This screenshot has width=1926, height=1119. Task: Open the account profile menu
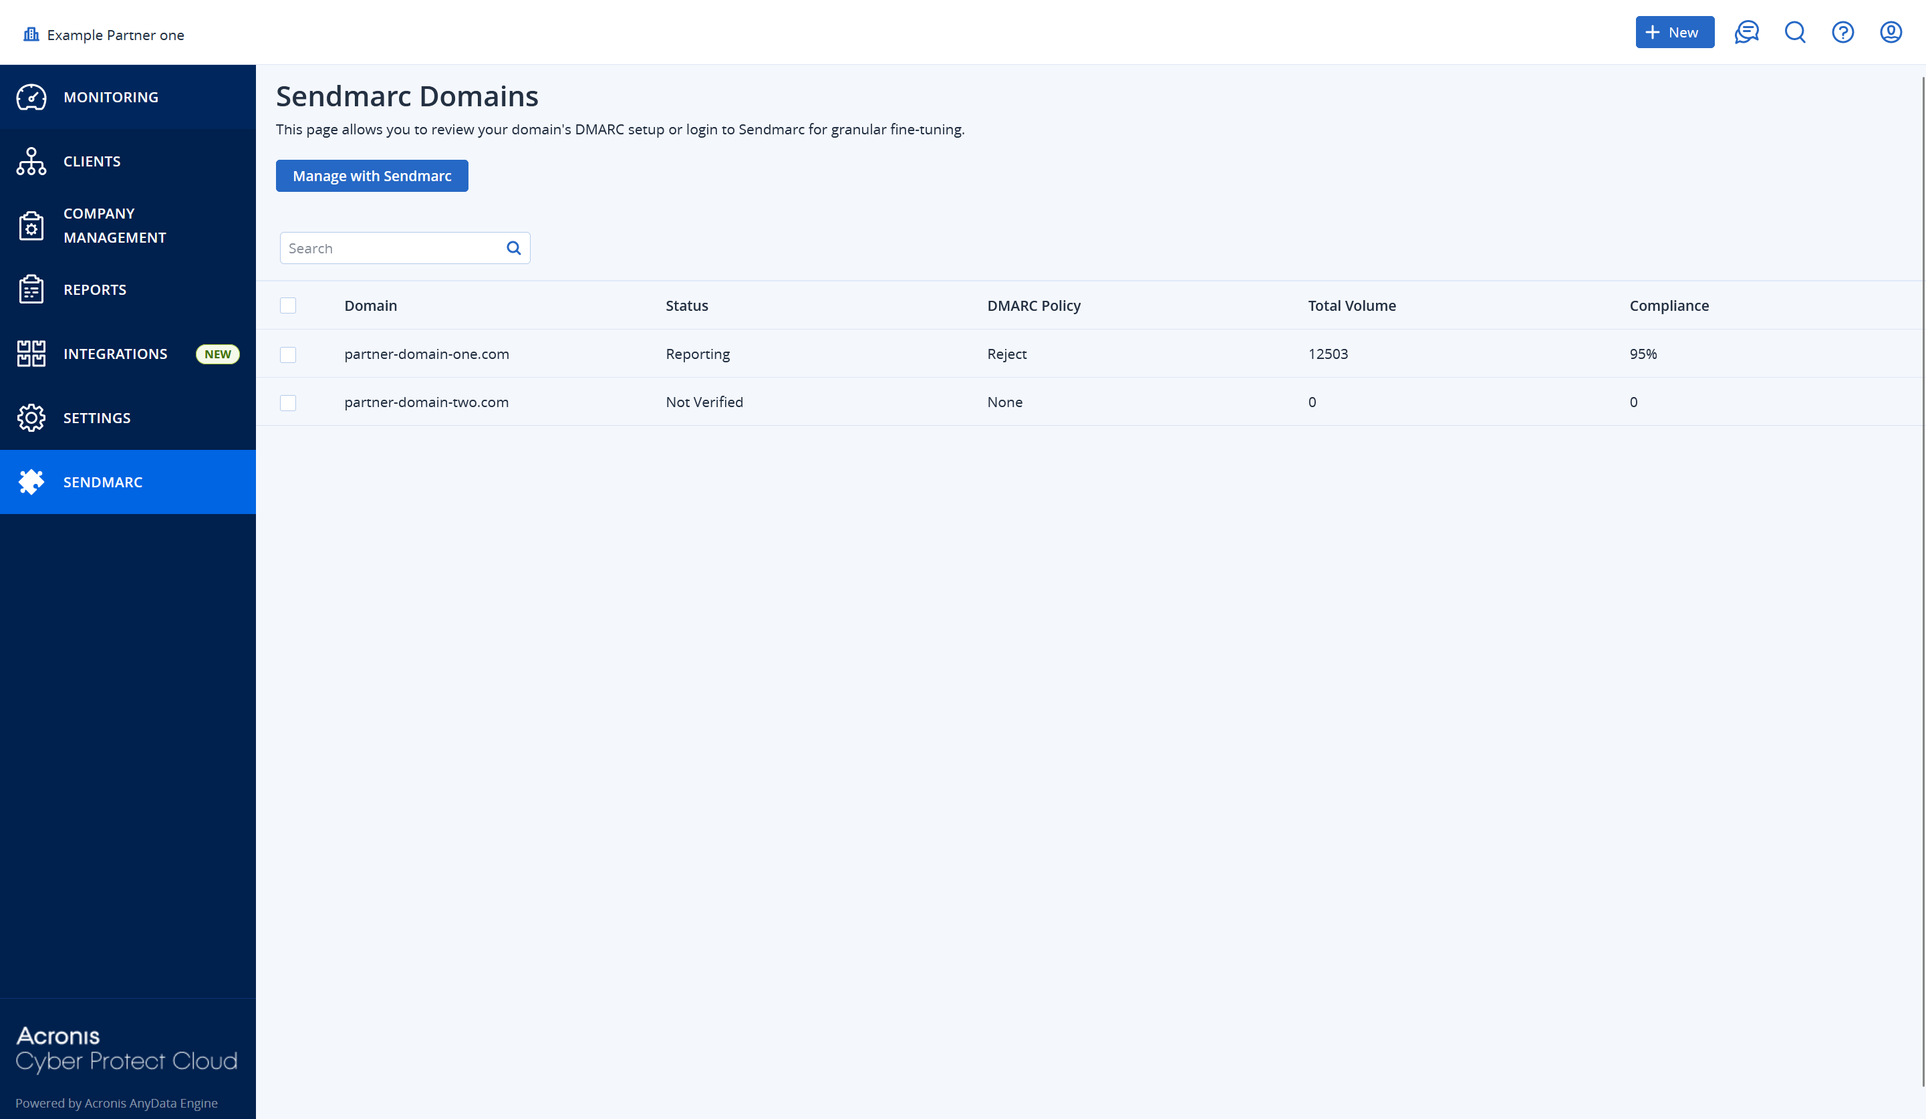[x=1892, y=32]
